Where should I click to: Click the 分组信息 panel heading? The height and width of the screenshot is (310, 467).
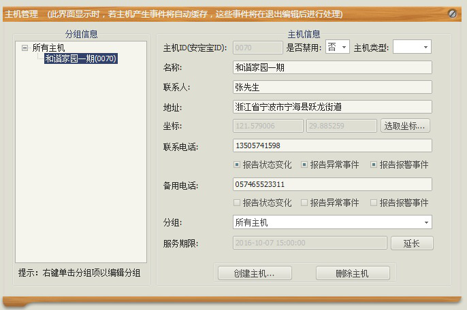(x=81, y=34)
